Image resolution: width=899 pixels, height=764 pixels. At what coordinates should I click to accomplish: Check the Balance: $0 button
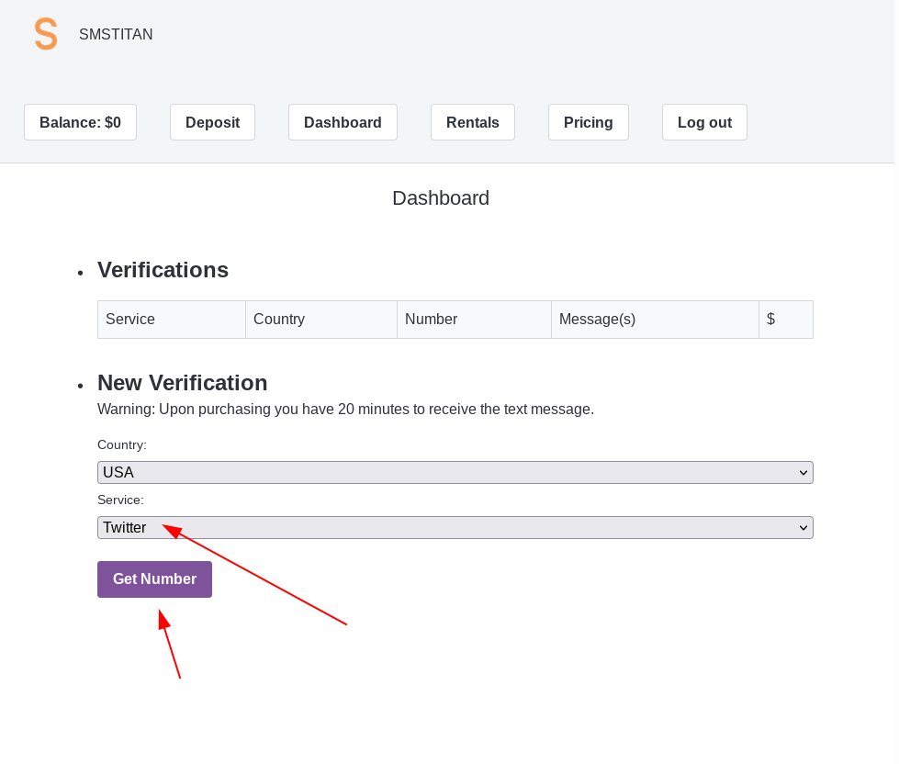coord(80,122)
